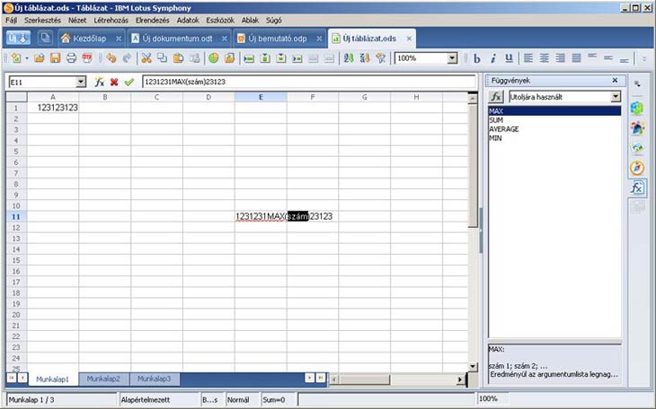Toggle italic formatting
This screenshot has width=656, height=409.
[x=493, y=58]
